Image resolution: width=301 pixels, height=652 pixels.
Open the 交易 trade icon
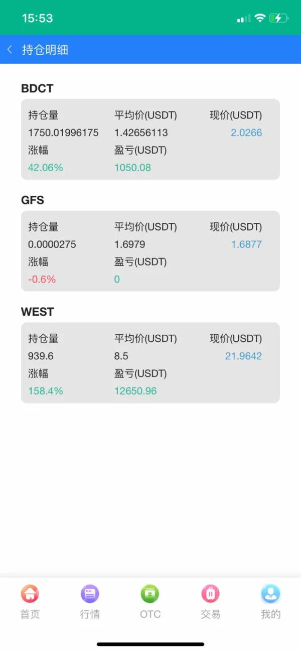pos(210,594)
